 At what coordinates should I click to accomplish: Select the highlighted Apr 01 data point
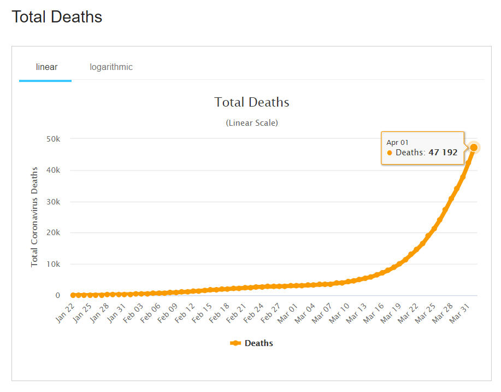(x=474, y=148)
